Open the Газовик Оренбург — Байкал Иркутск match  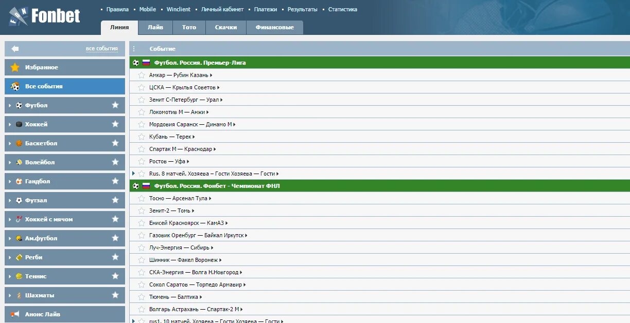coord(197,235)
